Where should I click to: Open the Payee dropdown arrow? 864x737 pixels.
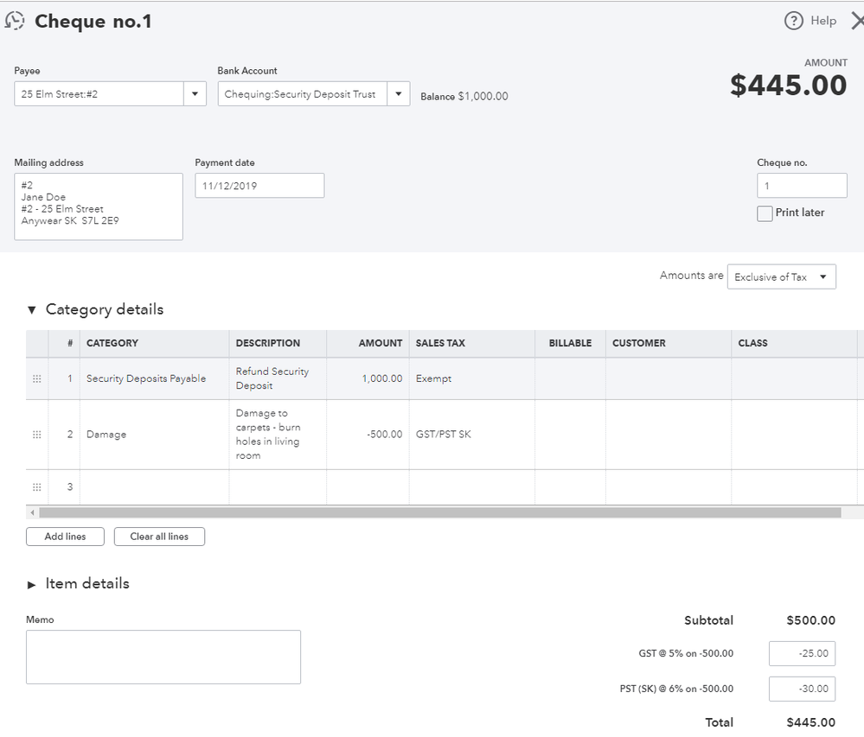[195, 94]
